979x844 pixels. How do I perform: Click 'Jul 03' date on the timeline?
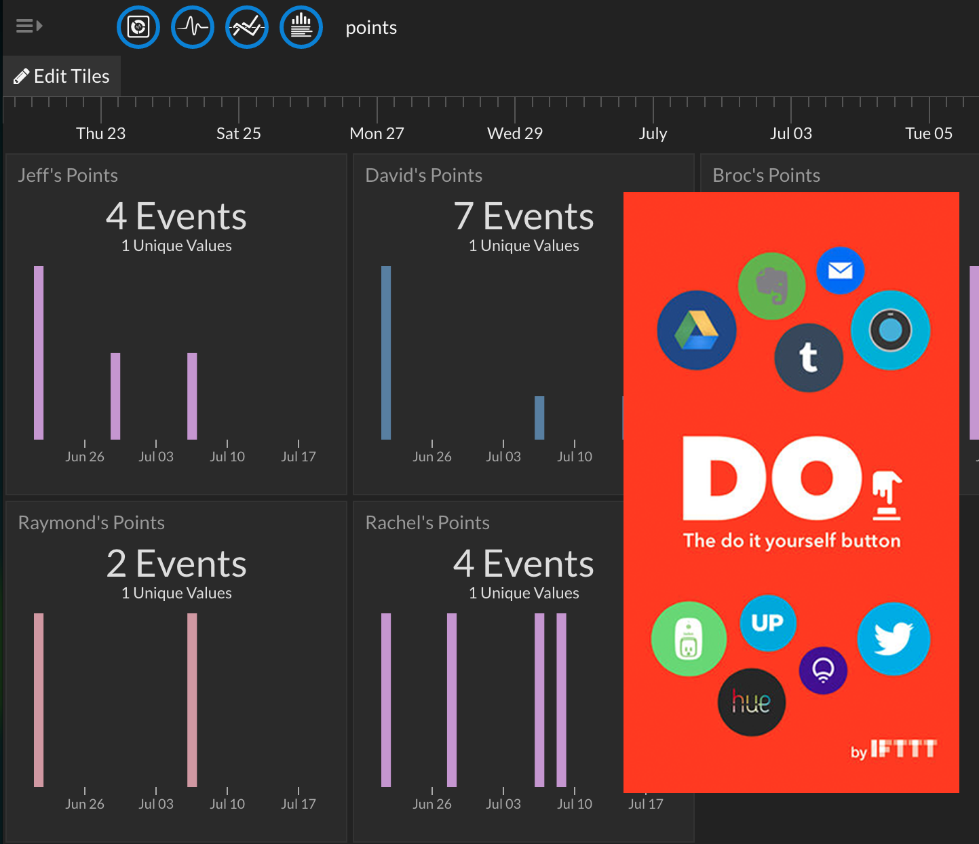coord(790,133)
